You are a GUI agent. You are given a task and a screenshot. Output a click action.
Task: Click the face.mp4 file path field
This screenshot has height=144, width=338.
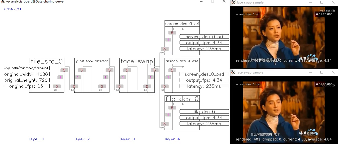[x=26, y=68]
